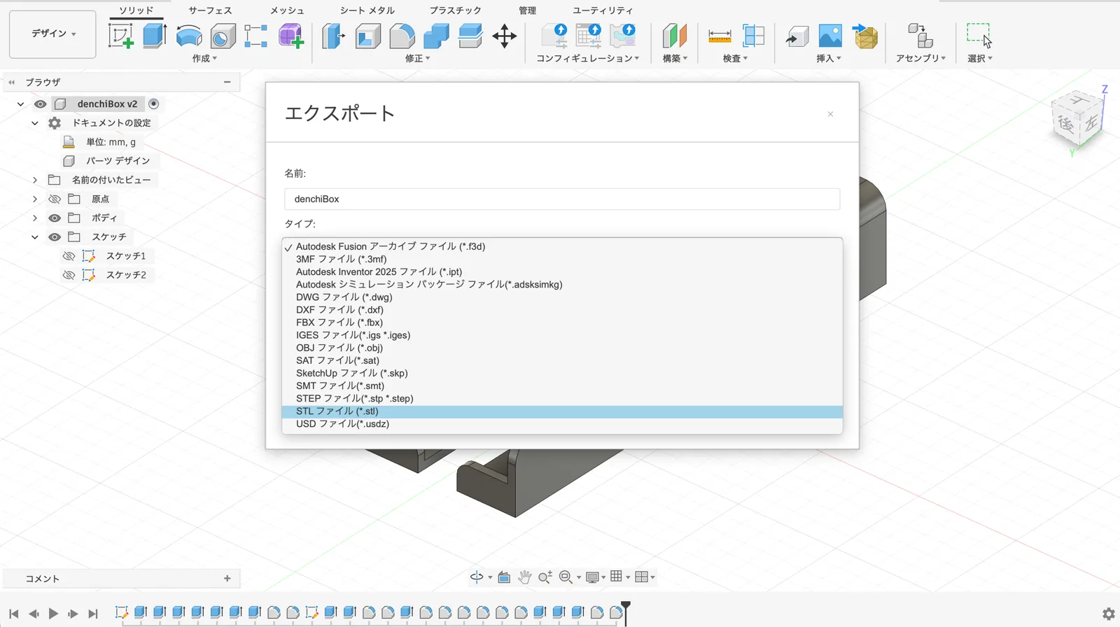Viewport: 1120px width, 627px height.
Task: Show スケッチ2 via its eye icon
Action: (x=69, y=275)
